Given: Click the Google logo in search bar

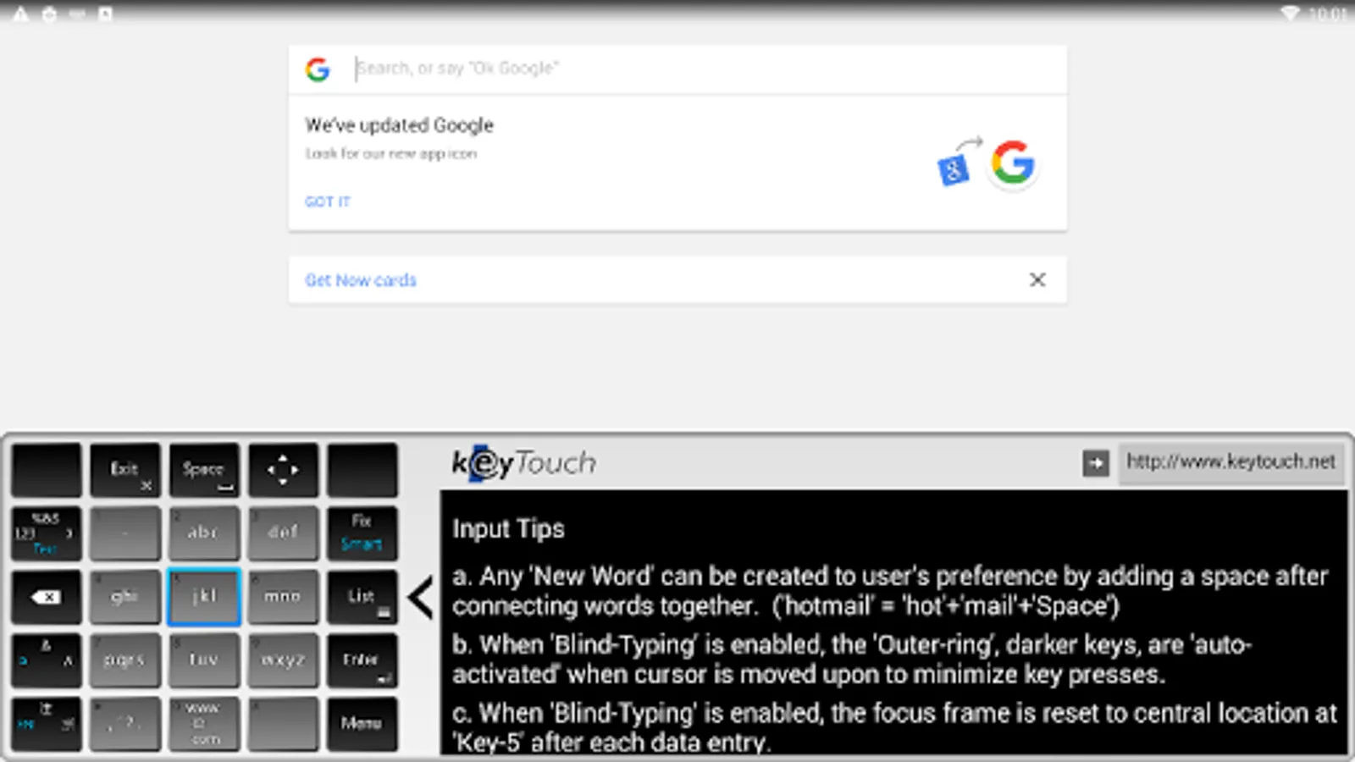Looking at the screenshot, I should pyautogui.click(x=318, y=69).
